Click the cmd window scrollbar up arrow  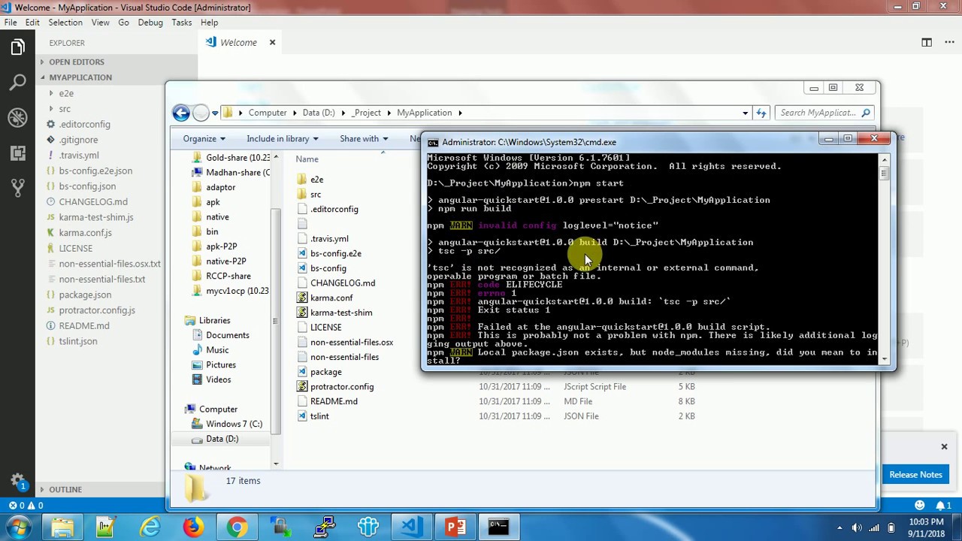(884, 159)
